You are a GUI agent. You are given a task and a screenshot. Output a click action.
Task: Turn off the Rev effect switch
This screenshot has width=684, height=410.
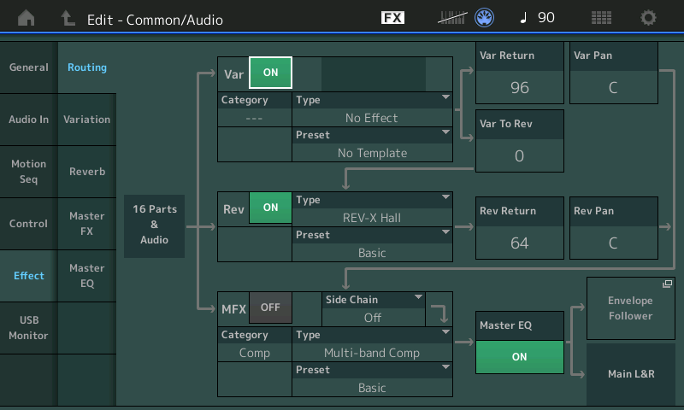(270, 208)
